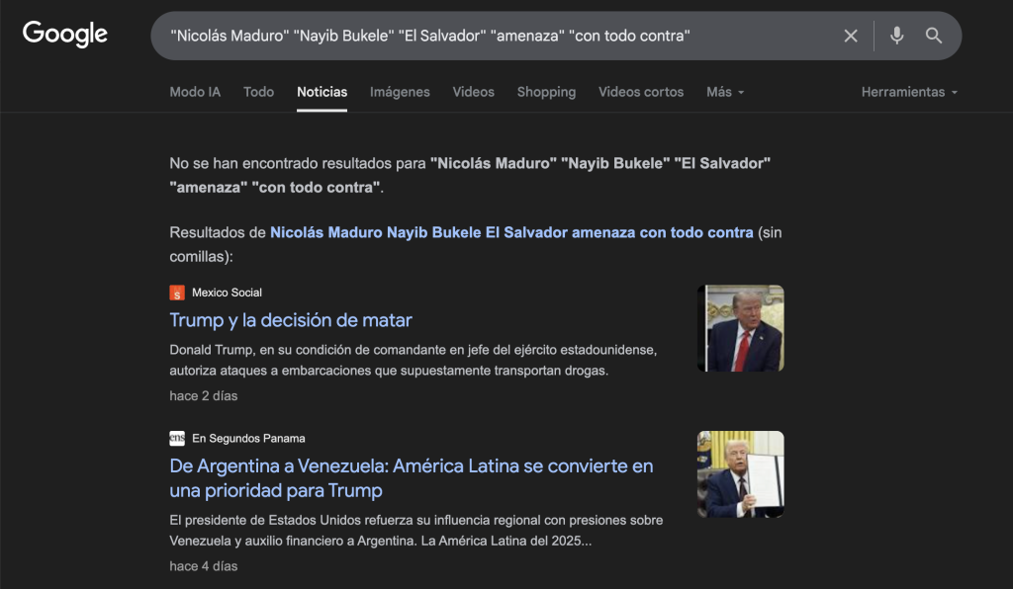
Task: Switch to the Modo IA tab
Action: pyautogui.click(x=195, y=92)
